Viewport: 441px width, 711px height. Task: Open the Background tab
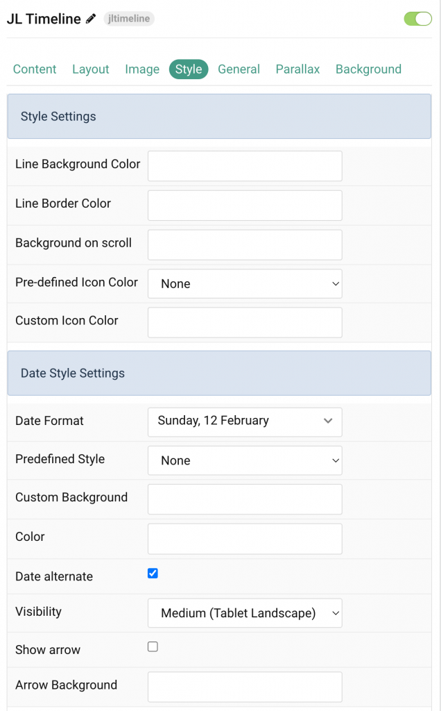tap(368, 69)
